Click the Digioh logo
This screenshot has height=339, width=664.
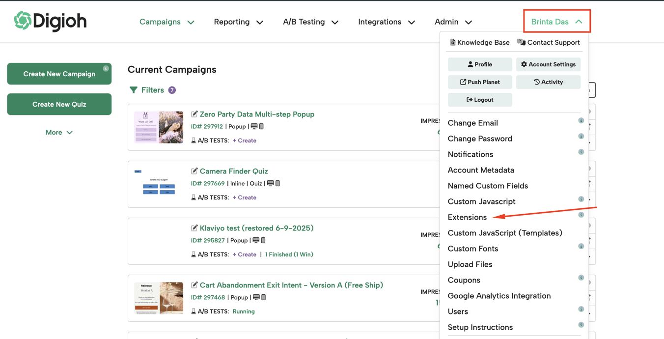point(50,21)
